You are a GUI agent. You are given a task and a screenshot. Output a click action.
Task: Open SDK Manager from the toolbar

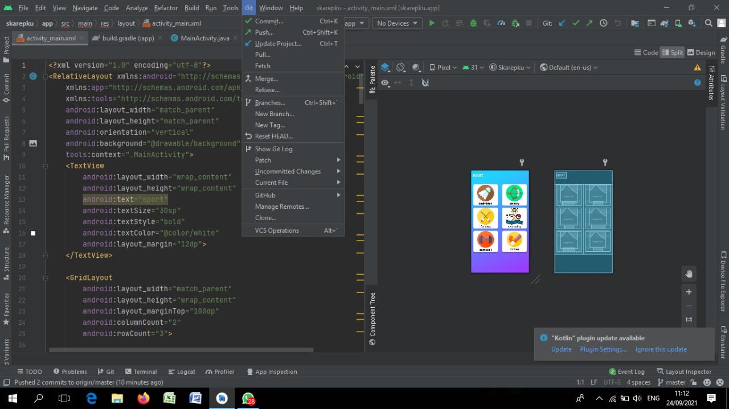coord(693,23)
